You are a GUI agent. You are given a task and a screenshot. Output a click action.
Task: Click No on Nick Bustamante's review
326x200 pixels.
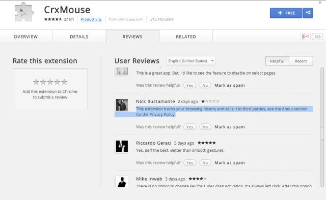point(205,127)
